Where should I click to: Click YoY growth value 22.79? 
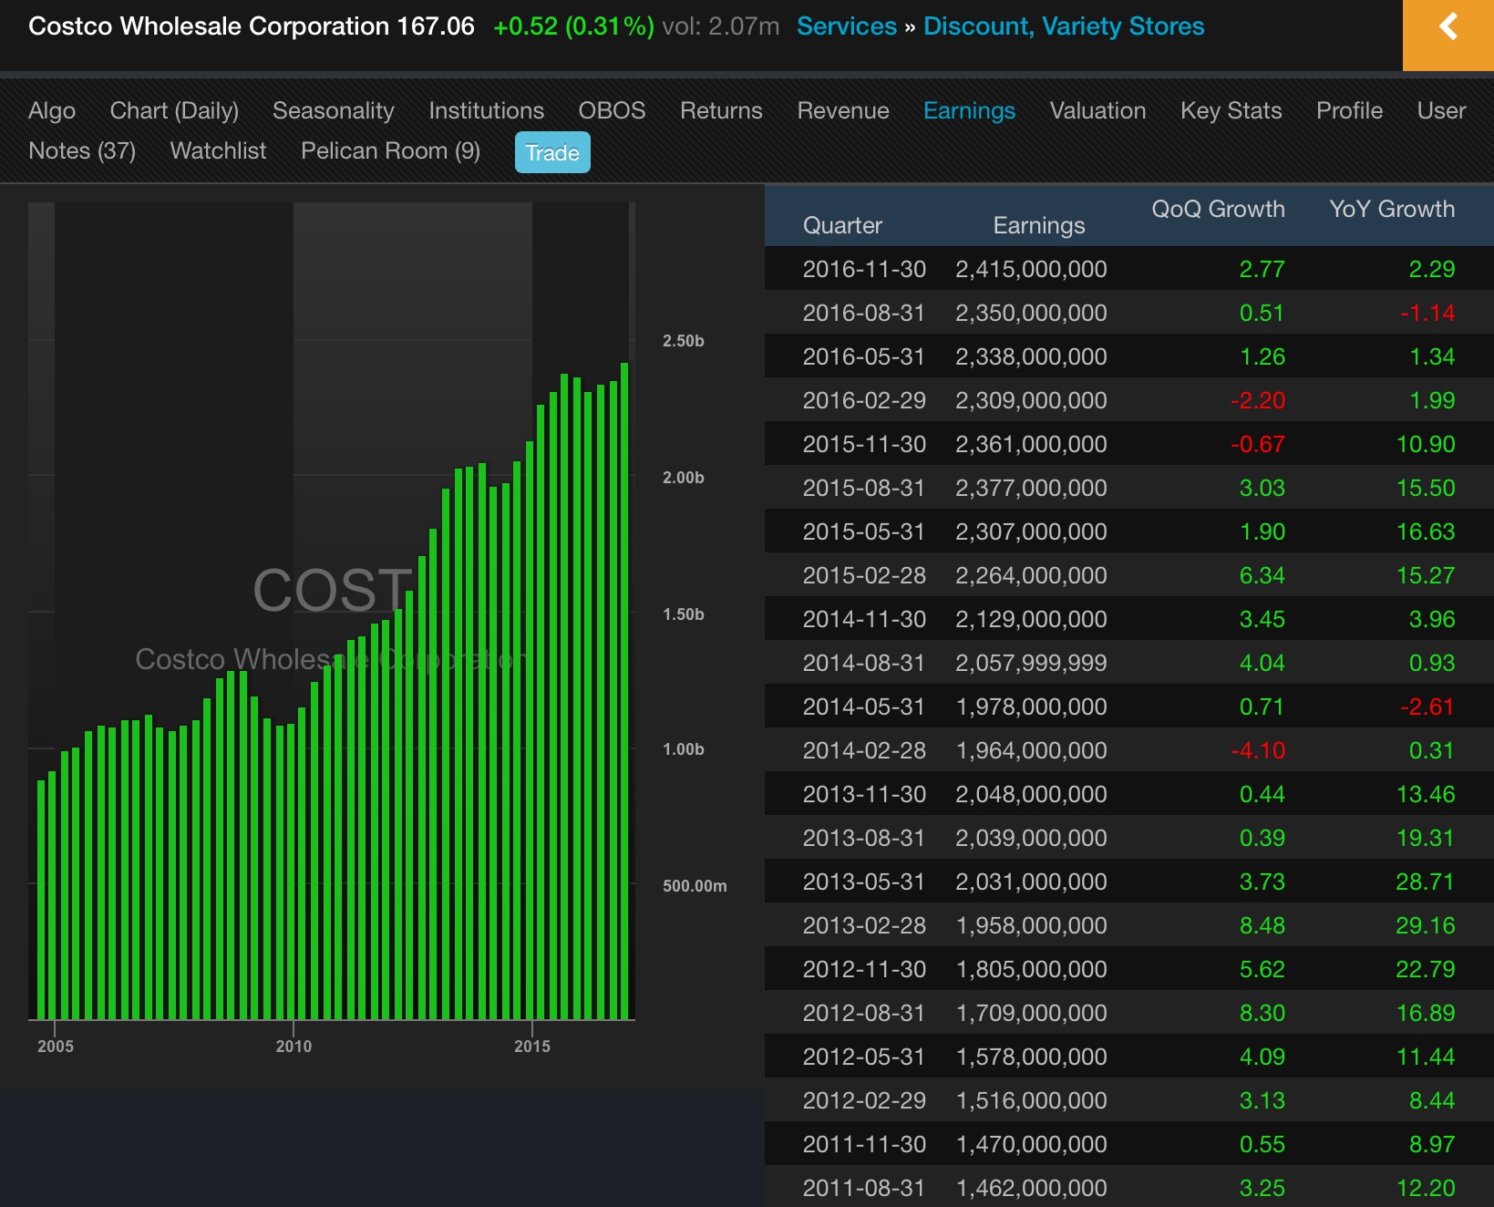1426,969
